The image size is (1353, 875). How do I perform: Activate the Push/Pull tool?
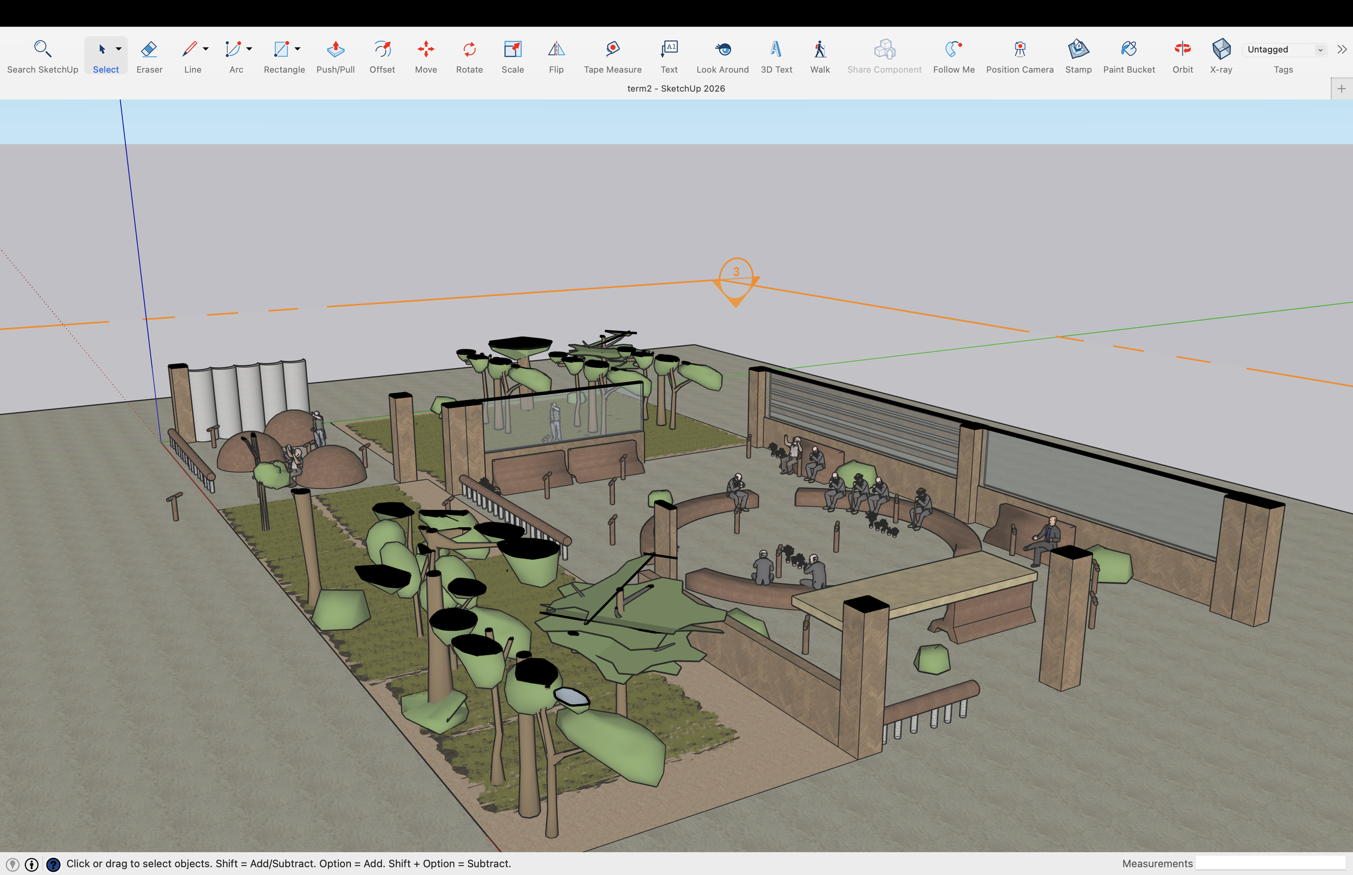[336, 56]
